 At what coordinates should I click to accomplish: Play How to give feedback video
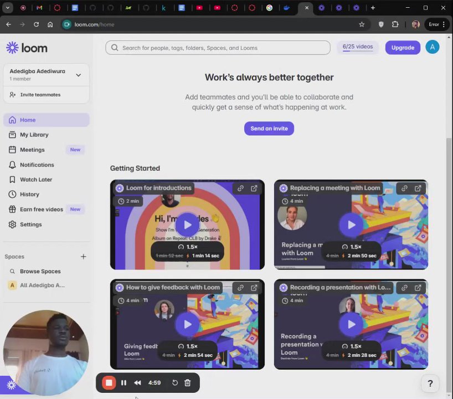pyautogui.click(x=188, y=324)
